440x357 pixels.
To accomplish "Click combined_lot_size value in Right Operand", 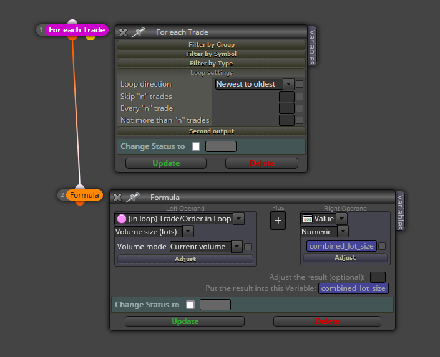I will 341,246.
